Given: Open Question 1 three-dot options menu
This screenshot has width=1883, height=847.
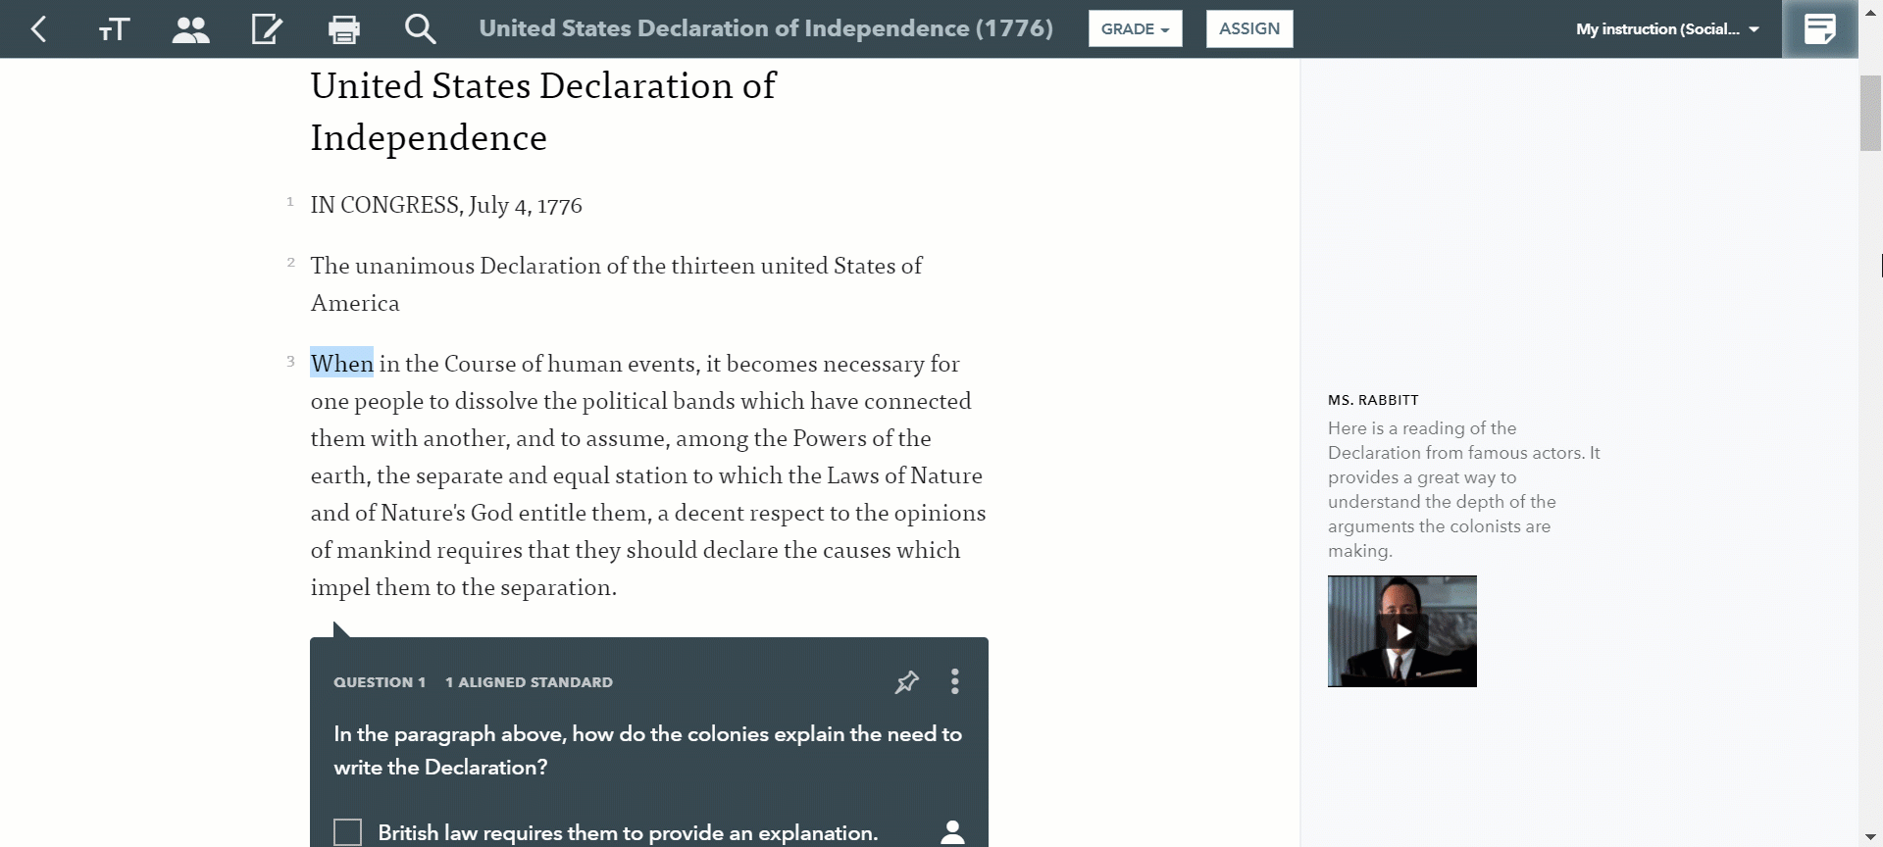Looking at the screenshot, I should [x=954, y=681].
